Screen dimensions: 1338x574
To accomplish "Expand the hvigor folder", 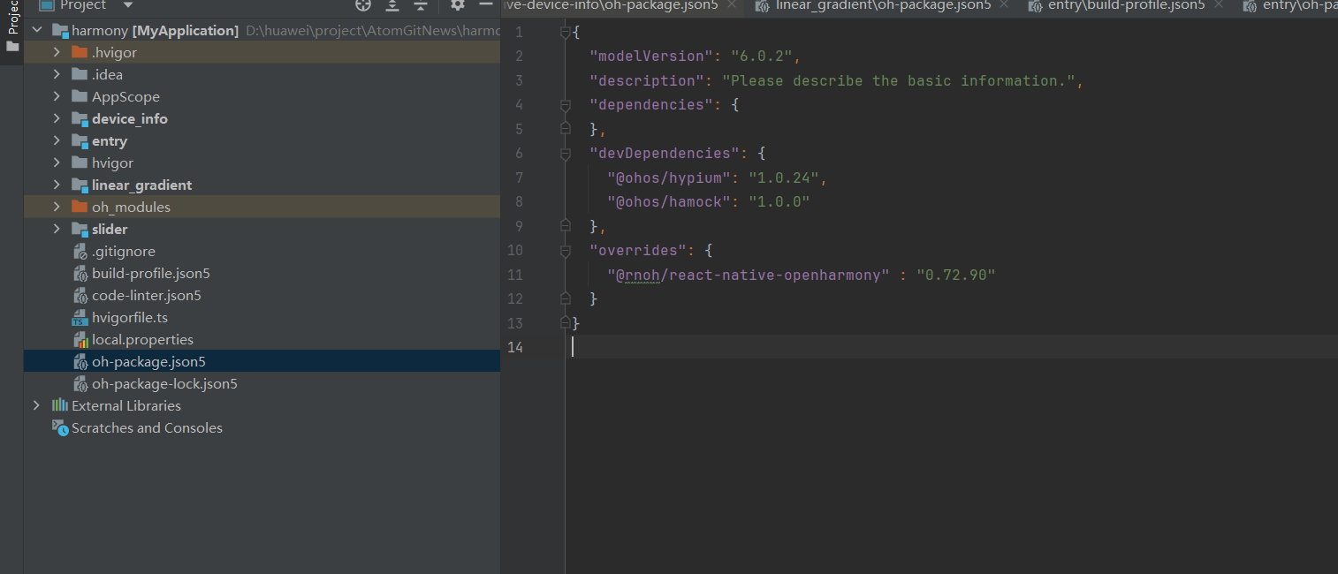I will [57, 163].
